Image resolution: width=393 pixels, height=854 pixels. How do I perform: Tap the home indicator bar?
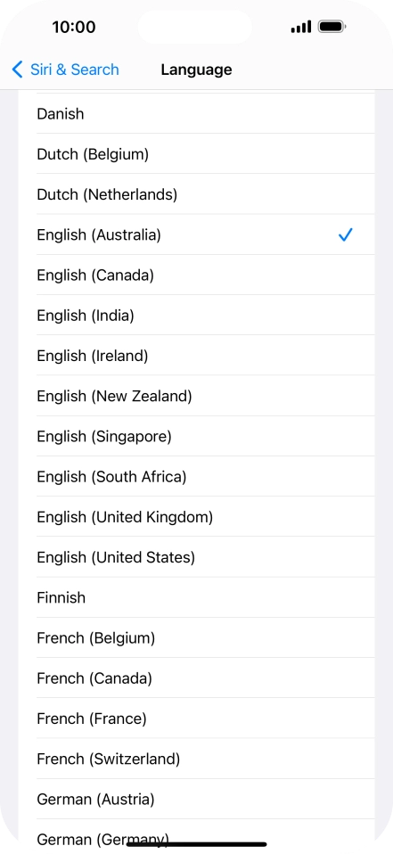click(196, 844)
